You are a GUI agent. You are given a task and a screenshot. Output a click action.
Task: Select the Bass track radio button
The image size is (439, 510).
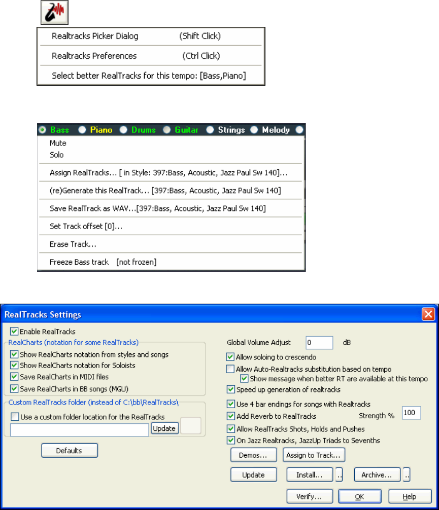click(42, 130)
